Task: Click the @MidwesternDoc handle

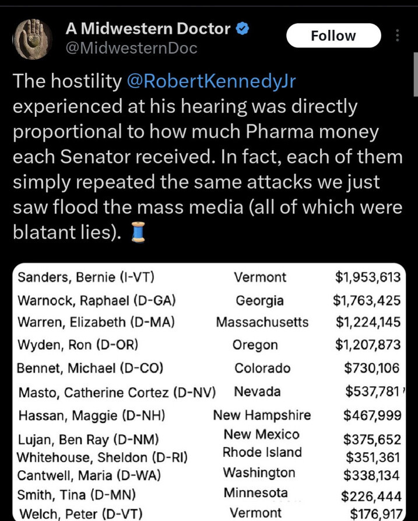Action: (x=131, y=48)
